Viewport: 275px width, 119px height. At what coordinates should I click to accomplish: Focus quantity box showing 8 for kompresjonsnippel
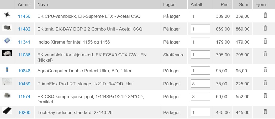point(200,97)
